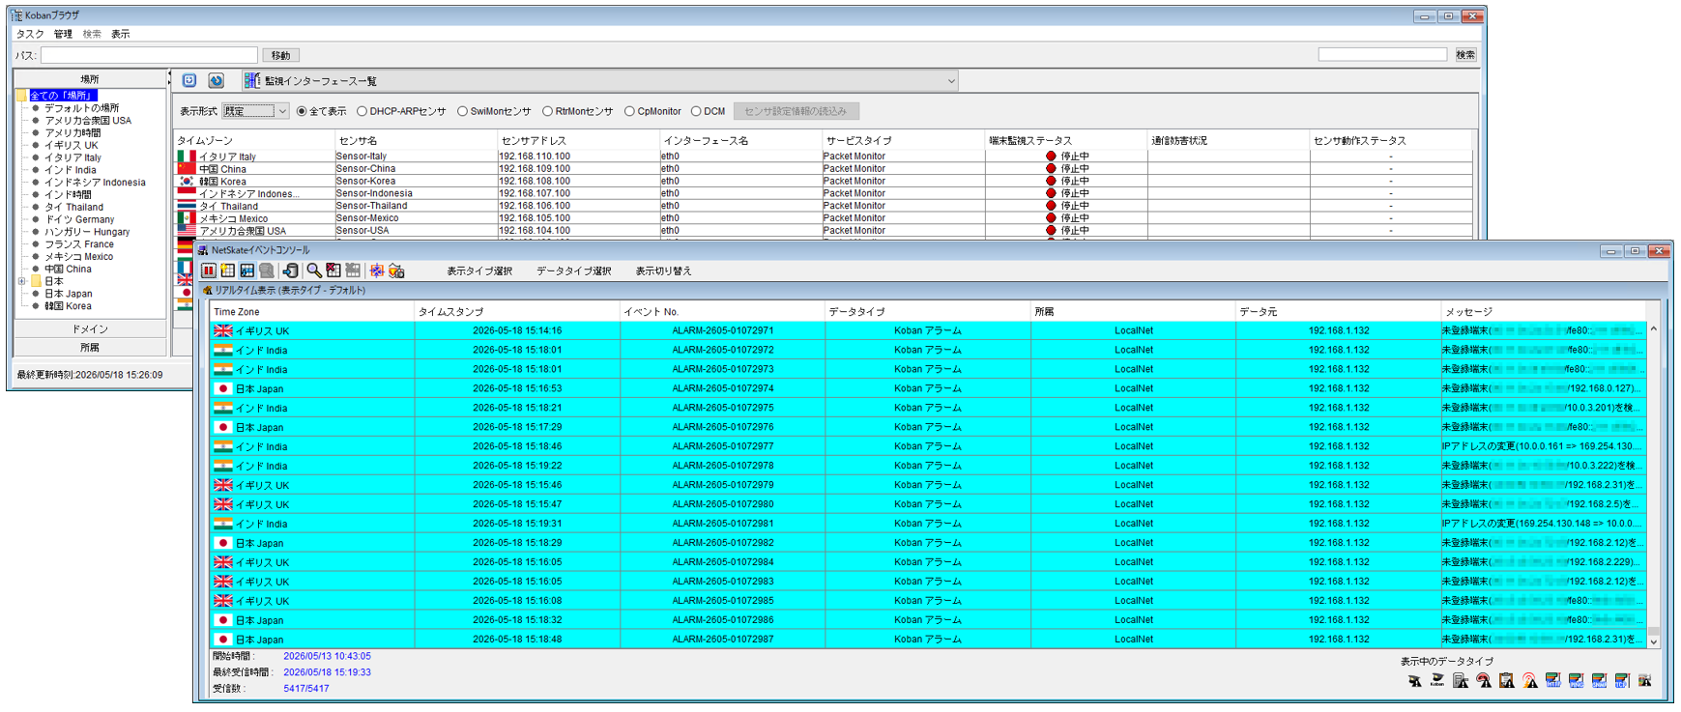Click 表示切り替え in the event console

pos(663,271)
